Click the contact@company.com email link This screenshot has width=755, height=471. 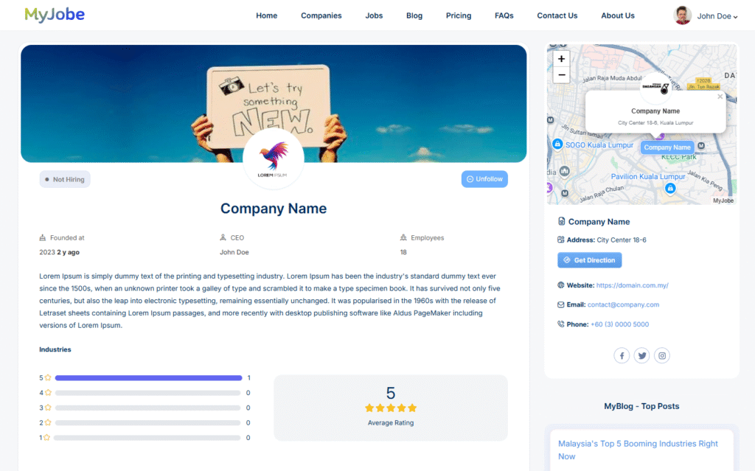[623, 304]
